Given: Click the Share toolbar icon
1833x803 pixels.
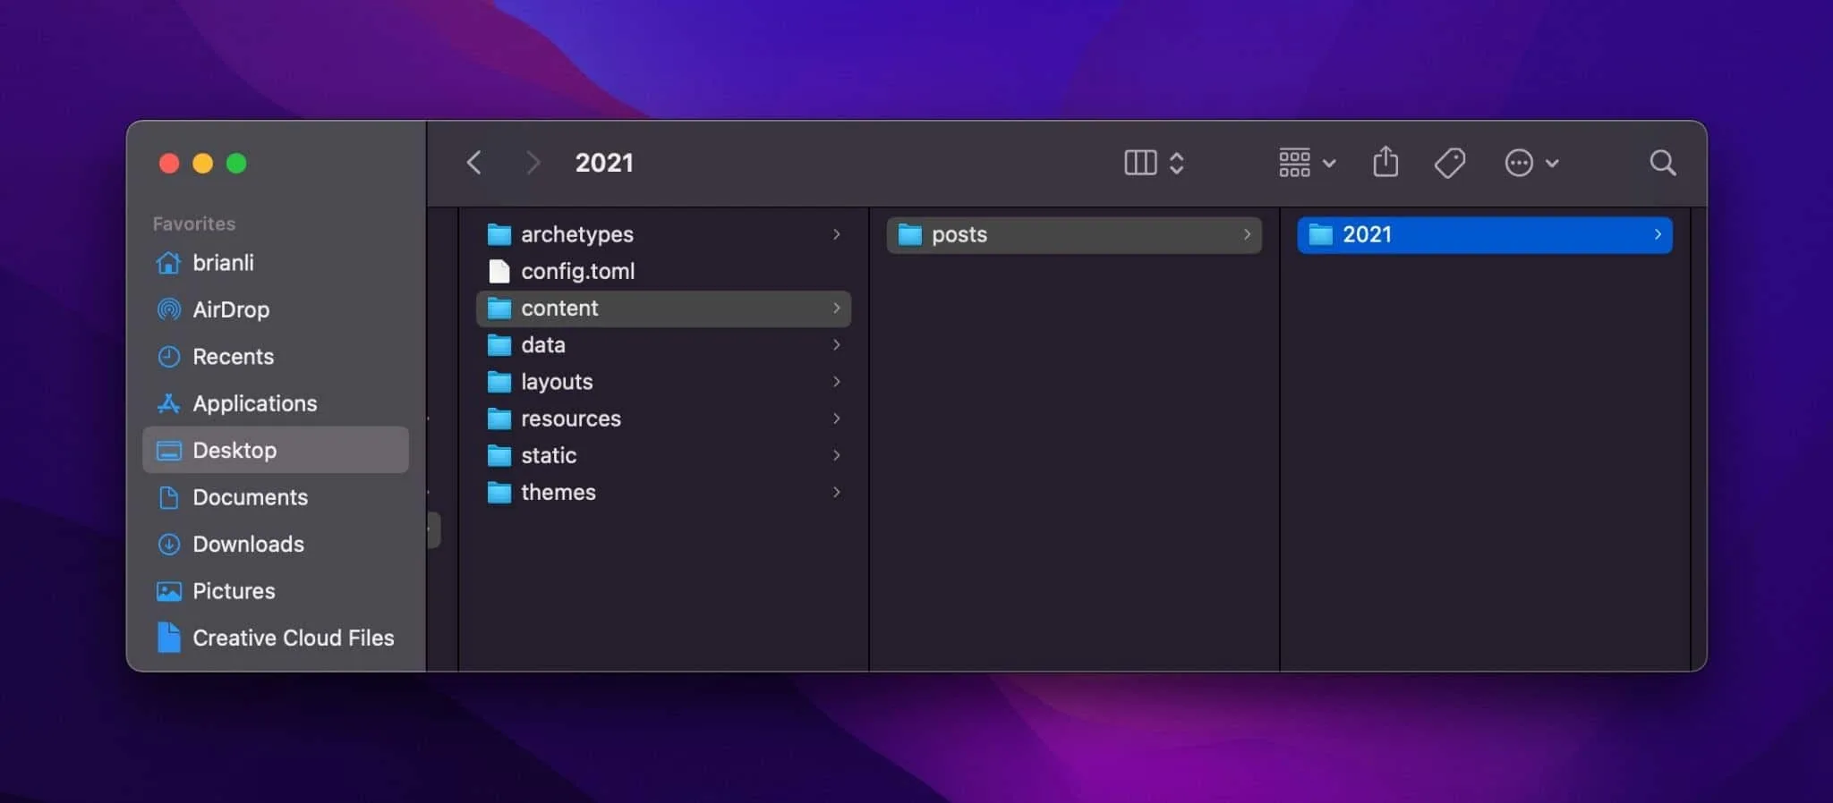Looking at the screenshot, I should pos(1385,162).
